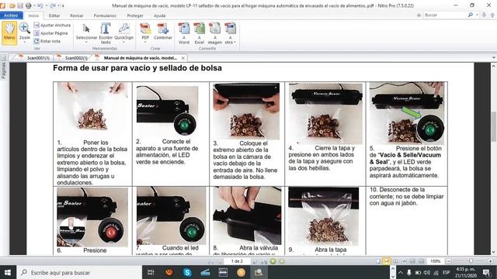Open the document tab list dropdown arrow
The height and width of the screenshot is (279, 497).
click(494, 58)
